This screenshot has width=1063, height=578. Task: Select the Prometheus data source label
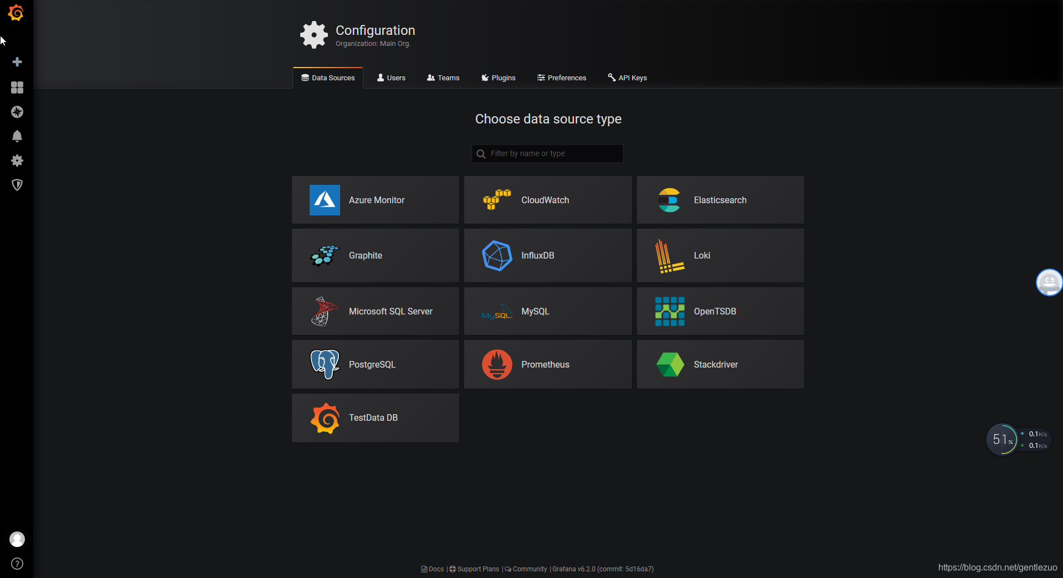coord(545,365)
